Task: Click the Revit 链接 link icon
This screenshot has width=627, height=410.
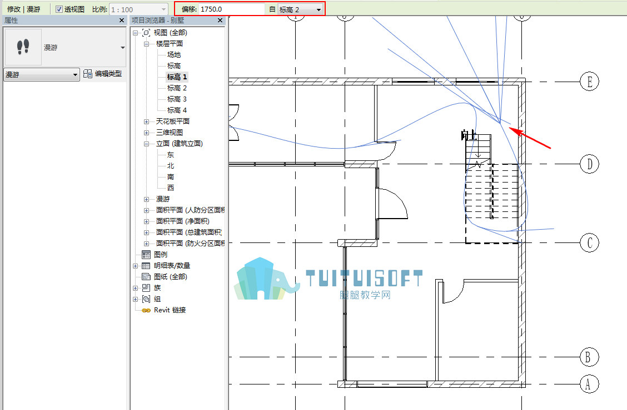Action: 146,310
